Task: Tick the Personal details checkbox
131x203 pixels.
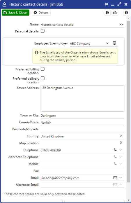Action: coord(43,31)
